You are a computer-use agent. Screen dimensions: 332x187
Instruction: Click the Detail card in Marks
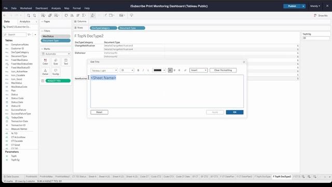coord(45,72)
